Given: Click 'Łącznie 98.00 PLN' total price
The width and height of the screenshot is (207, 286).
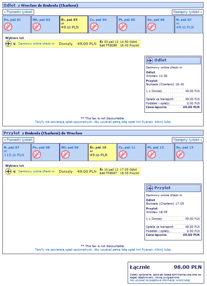Looking at the screenshot, I should tap(166, 267).
